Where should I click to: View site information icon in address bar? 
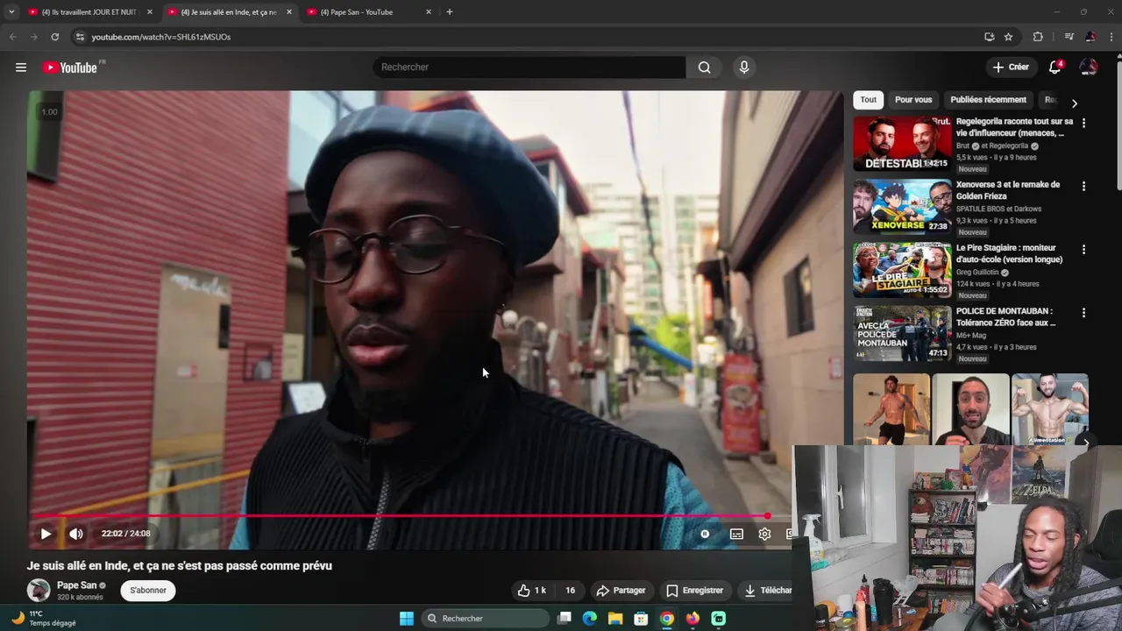coord(80,37)
